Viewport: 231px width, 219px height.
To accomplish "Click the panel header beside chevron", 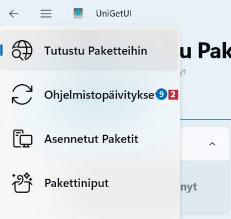I will (205, 144).
